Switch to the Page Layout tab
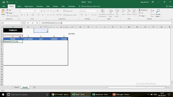The image size is (173, 97). point(29,6)
